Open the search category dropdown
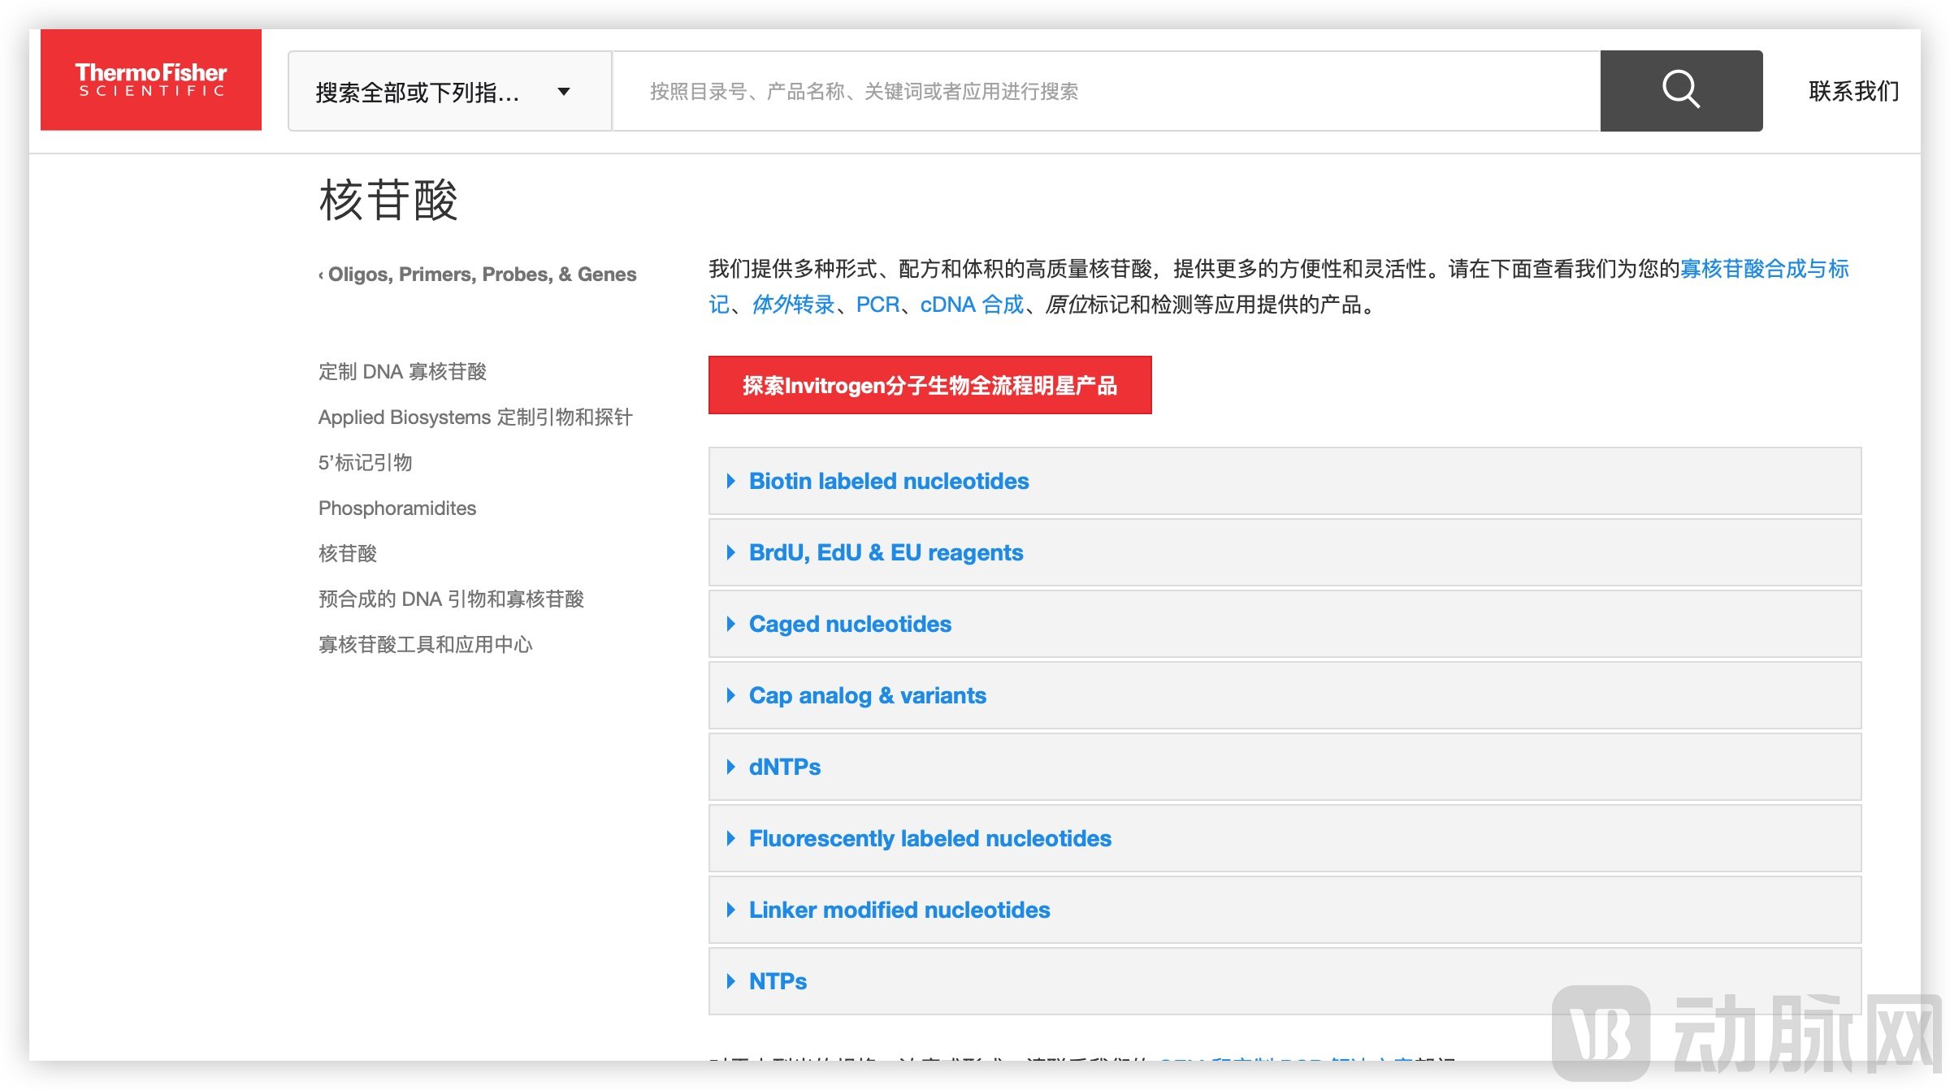1950x1090 pixels. click(x=448, y=92)
